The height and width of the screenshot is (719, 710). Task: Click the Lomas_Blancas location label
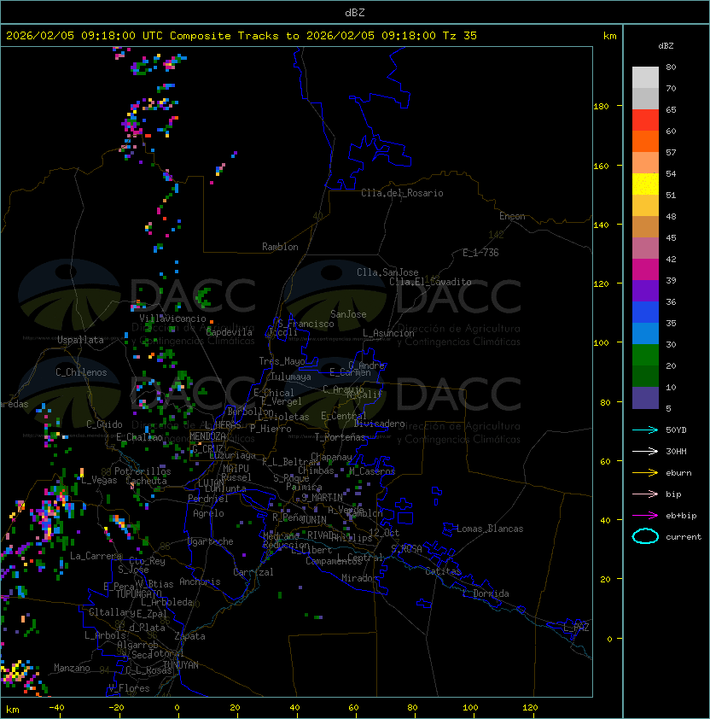pos(490,529)
